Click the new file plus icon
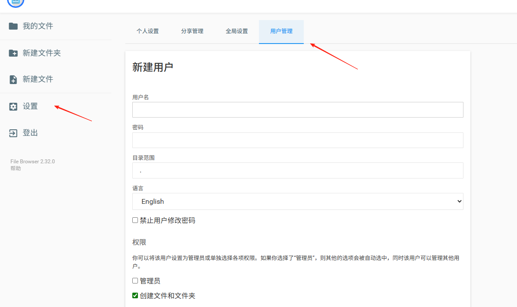The image size is (517, 307). [13, 79]
